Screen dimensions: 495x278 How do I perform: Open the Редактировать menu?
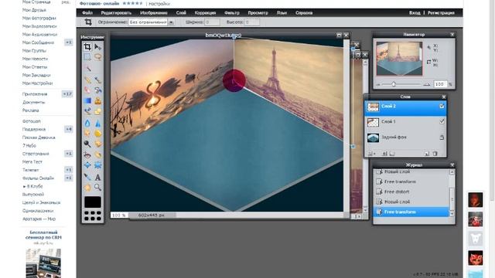pyautogui.click(x=116, y=13)
